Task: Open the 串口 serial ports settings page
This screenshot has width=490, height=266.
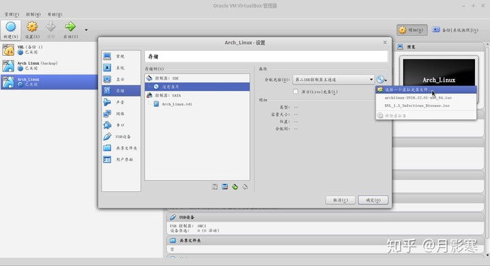Action: pyautogui.click(x=121, y=125)
